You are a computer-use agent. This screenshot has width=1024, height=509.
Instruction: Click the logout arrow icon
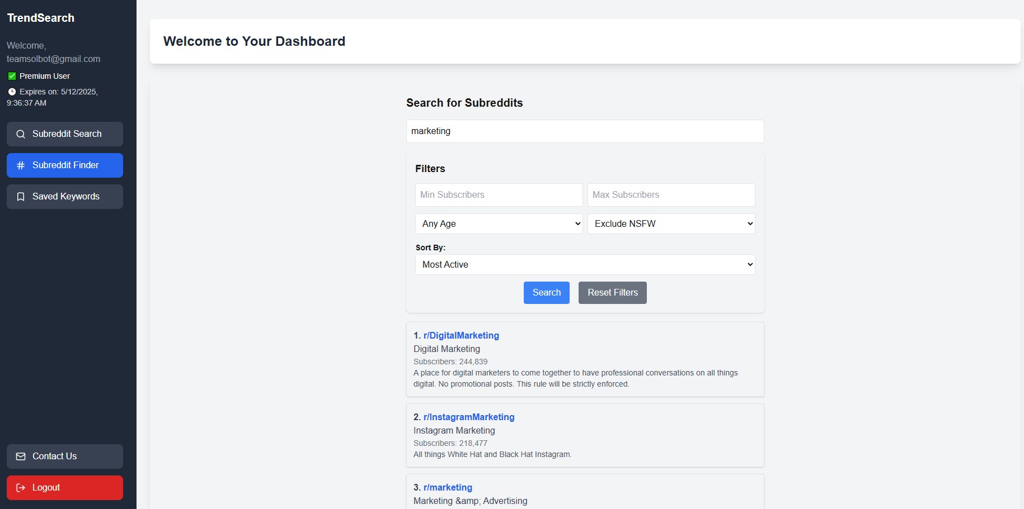tap(21, 488)
